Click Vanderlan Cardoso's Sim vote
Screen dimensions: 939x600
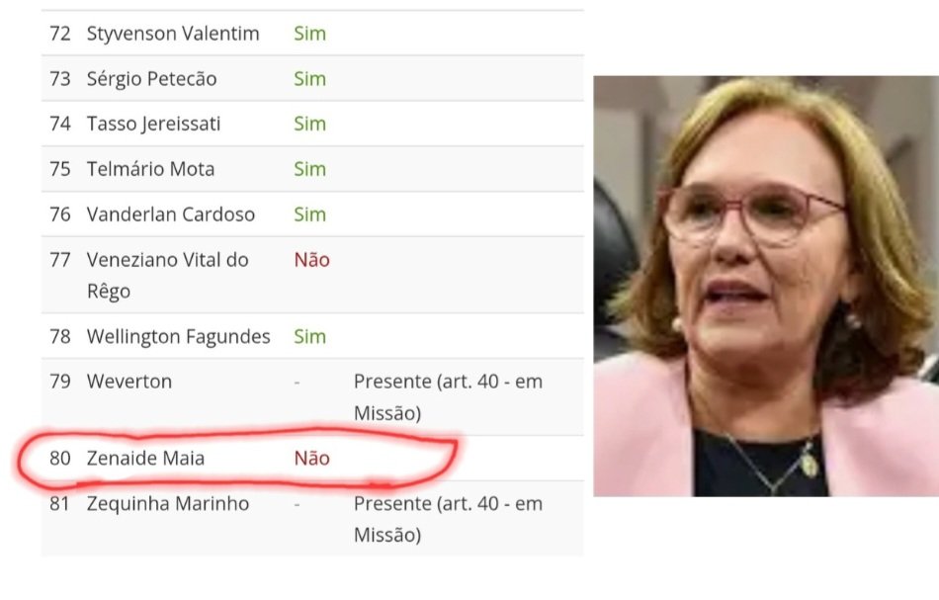(309, 214)
